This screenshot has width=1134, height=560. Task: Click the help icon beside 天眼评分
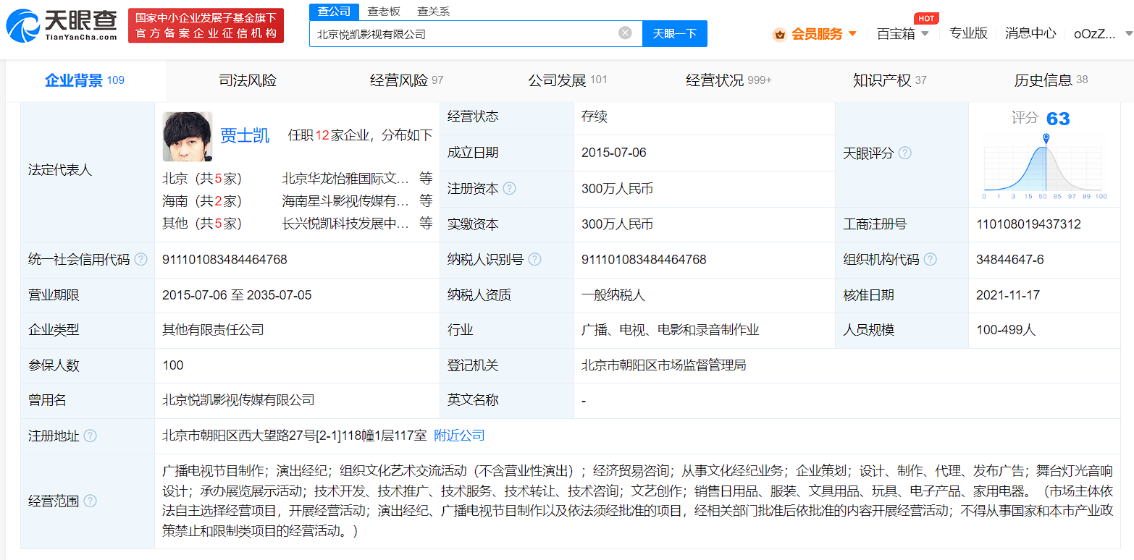[x=904, y=153]
